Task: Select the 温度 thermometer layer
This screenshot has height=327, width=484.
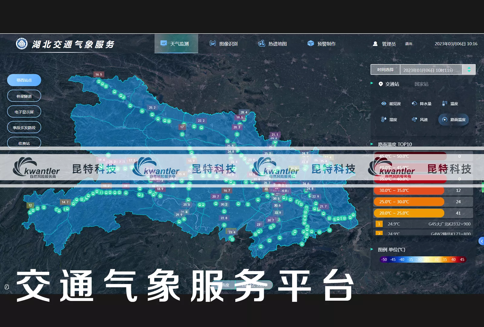Action: tap(450, 104)
